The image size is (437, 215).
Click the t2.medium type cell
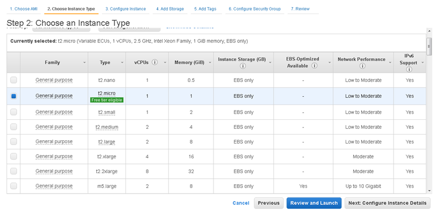pyautogui.click(x=107, y=127)
